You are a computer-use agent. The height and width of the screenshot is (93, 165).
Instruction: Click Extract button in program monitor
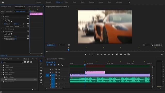[121, 55]
